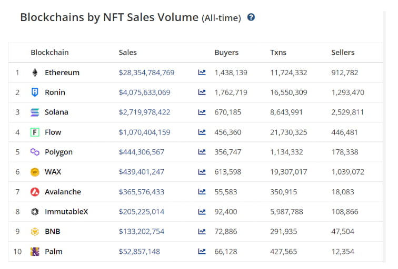Sort by the Buyers column header
Screen dimensions: 398x269
[x=226, y=53]
